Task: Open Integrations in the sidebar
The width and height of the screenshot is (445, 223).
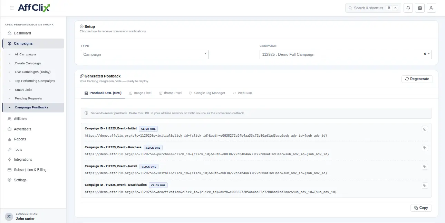Action: (33, 159)
